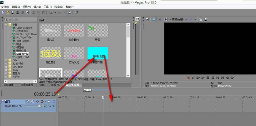Image resolution: width=256 pixels, height=126 pixels.
Task: Copy preview snapshot to clipboard
Action: click(201, 19)
